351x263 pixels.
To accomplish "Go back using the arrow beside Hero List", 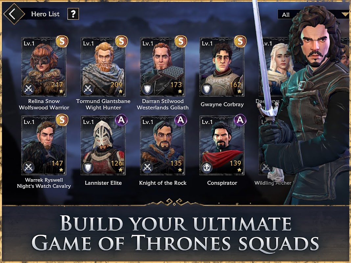I will coord(14,14).
